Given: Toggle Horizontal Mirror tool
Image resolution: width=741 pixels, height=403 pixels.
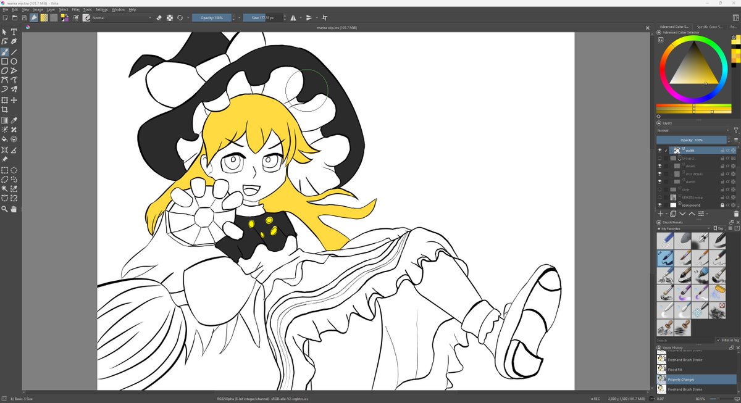Looking at the screenshot, I should click(293, 18).
